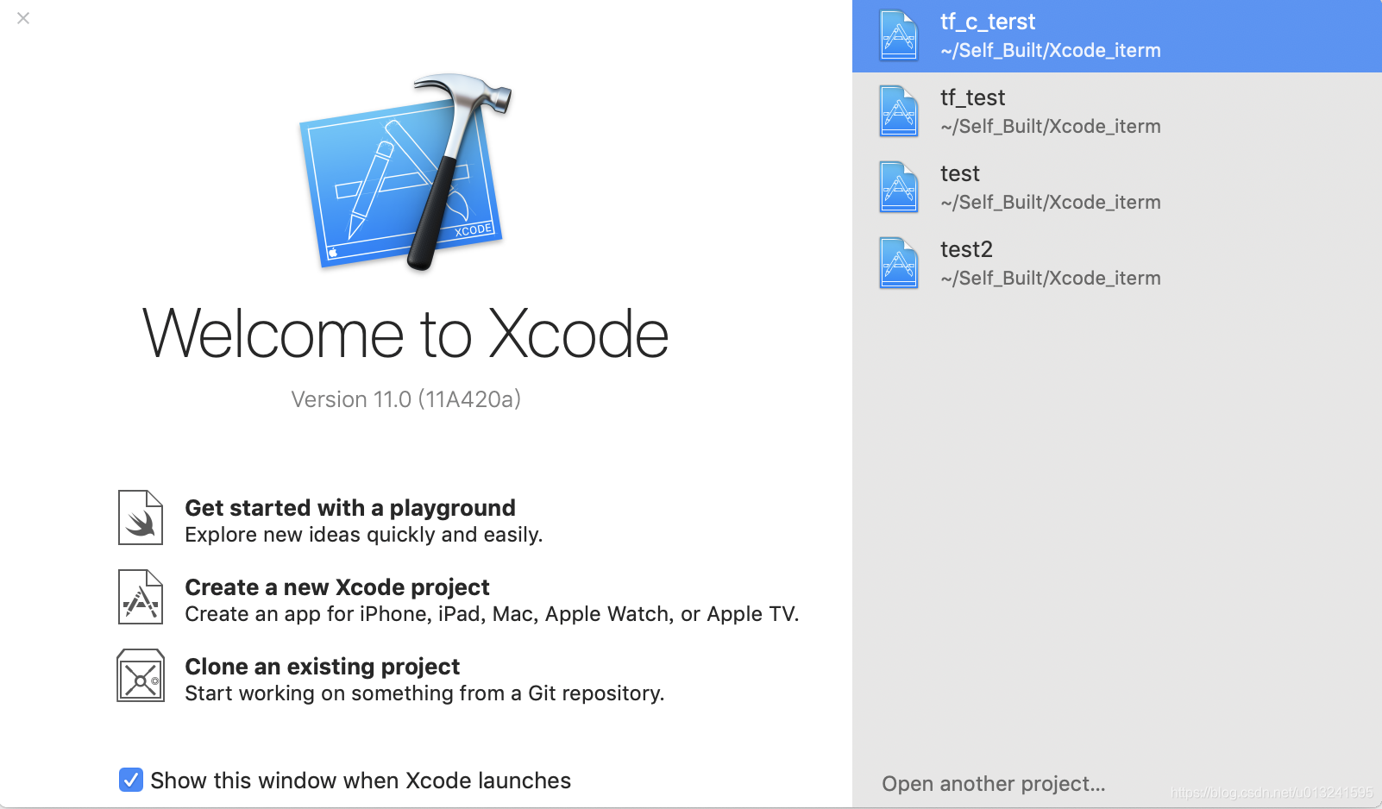Click the Clone existing project safe icon
This screenshot has width=1382, height=809.
(x=139, y=675)
